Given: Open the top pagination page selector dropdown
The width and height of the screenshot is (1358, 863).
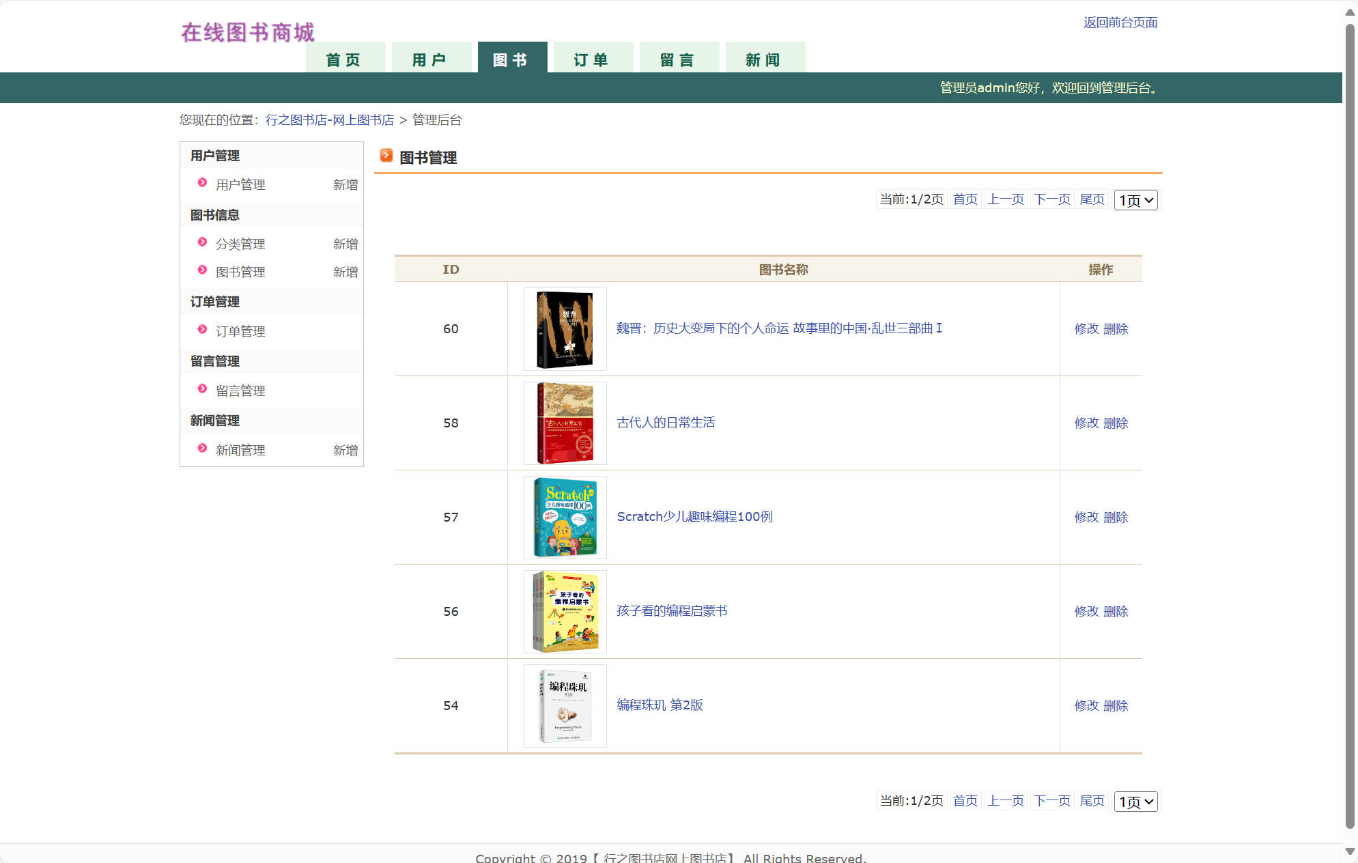Looking at the screenshot, I should (x=1135, y=199).
